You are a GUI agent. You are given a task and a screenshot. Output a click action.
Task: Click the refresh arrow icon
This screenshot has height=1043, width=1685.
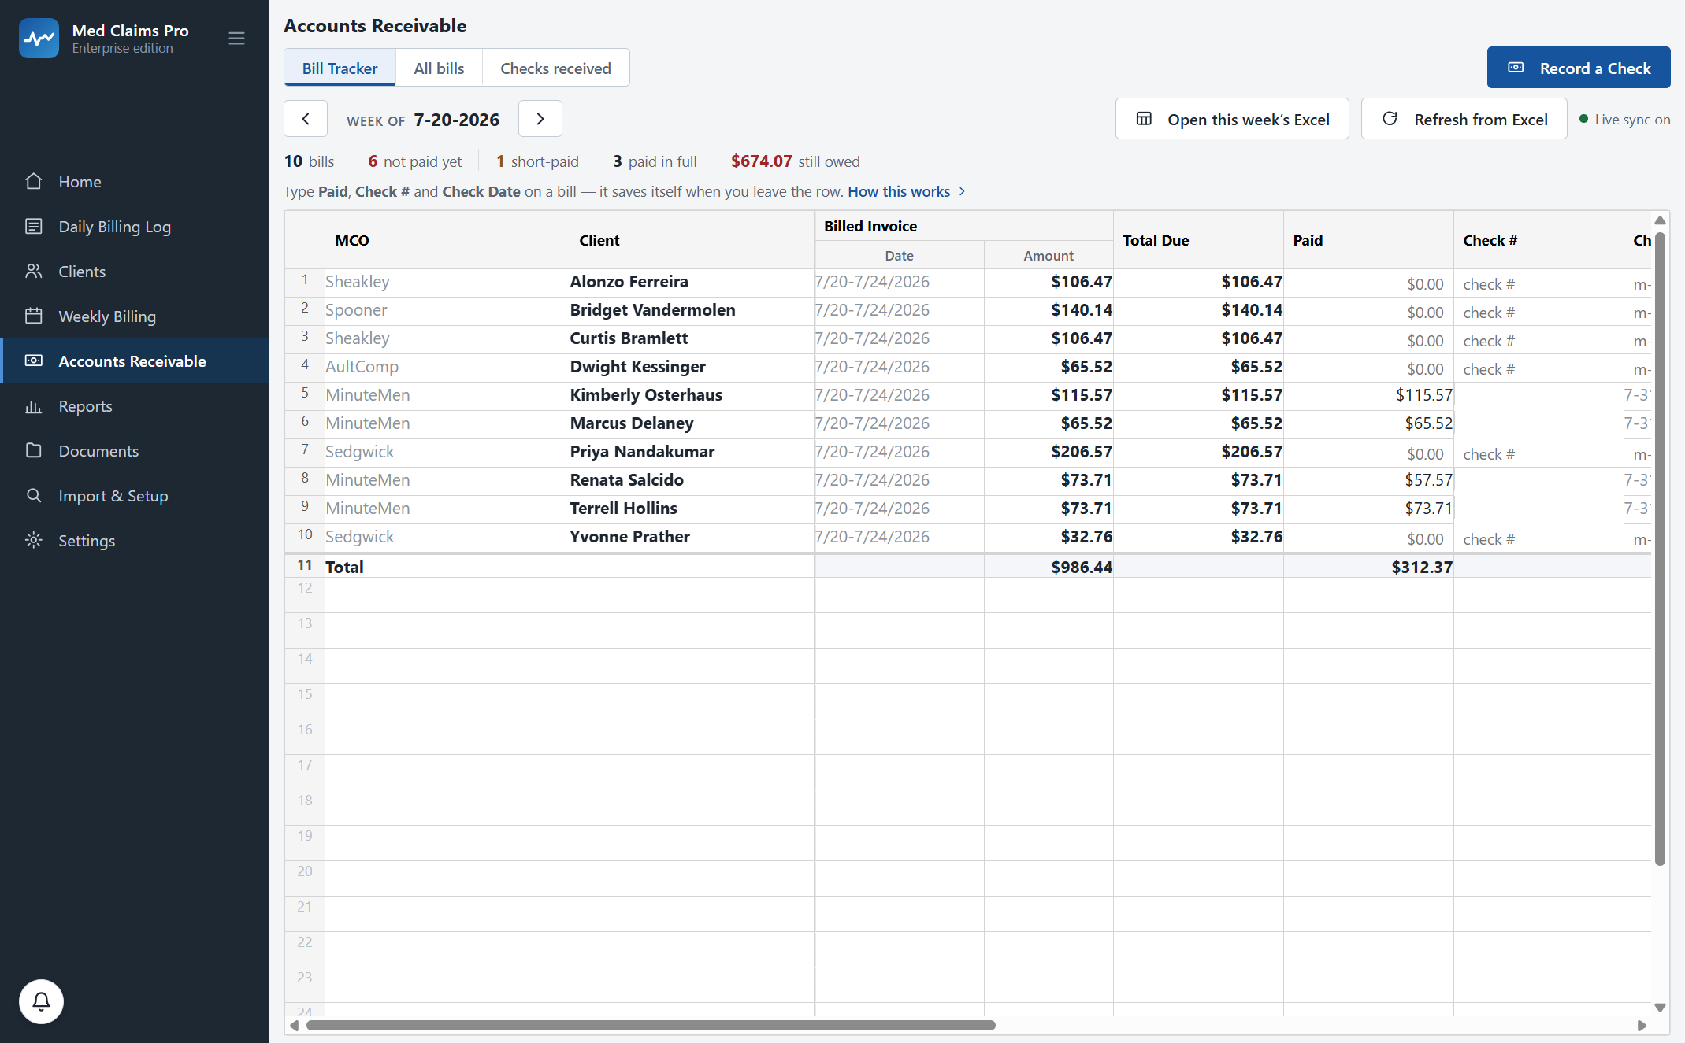pyautogui.click(x=1390, y=119)
